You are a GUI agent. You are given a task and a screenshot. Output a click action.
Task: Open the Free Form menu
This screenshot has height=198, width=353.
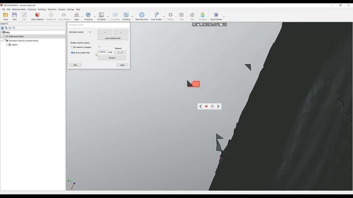point(52,9)
